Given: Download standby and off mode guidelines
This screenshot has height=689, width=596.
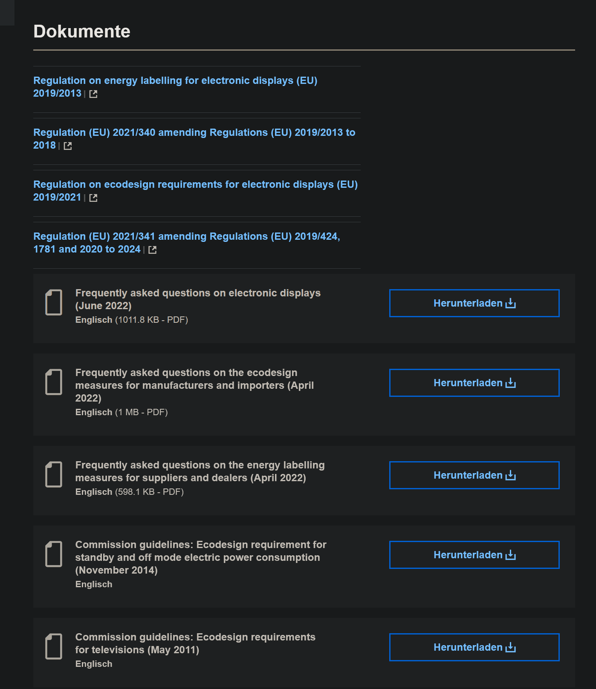Looking at the screenshot, I should [x=474, y=555].
